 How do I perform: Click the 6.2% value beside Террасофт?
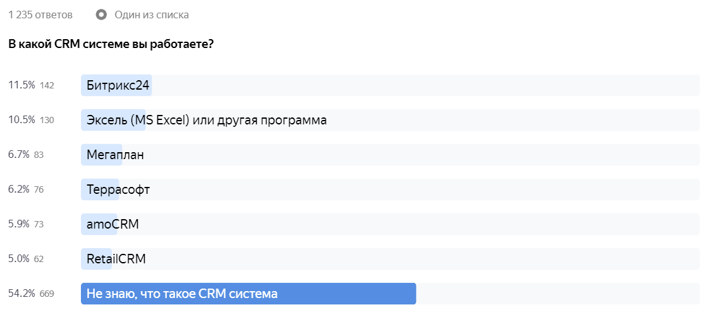19,189
